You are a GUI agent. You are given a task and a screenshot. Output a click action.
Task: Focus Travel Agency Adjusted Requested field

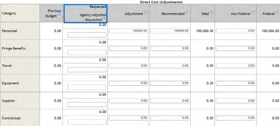(x=87, y=70)
